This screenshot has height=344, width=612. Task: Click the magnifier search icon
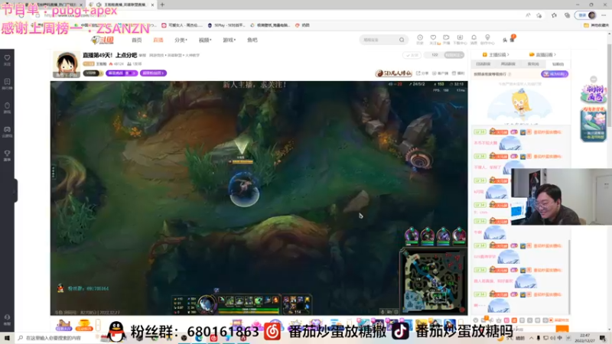tap(402, 40)
